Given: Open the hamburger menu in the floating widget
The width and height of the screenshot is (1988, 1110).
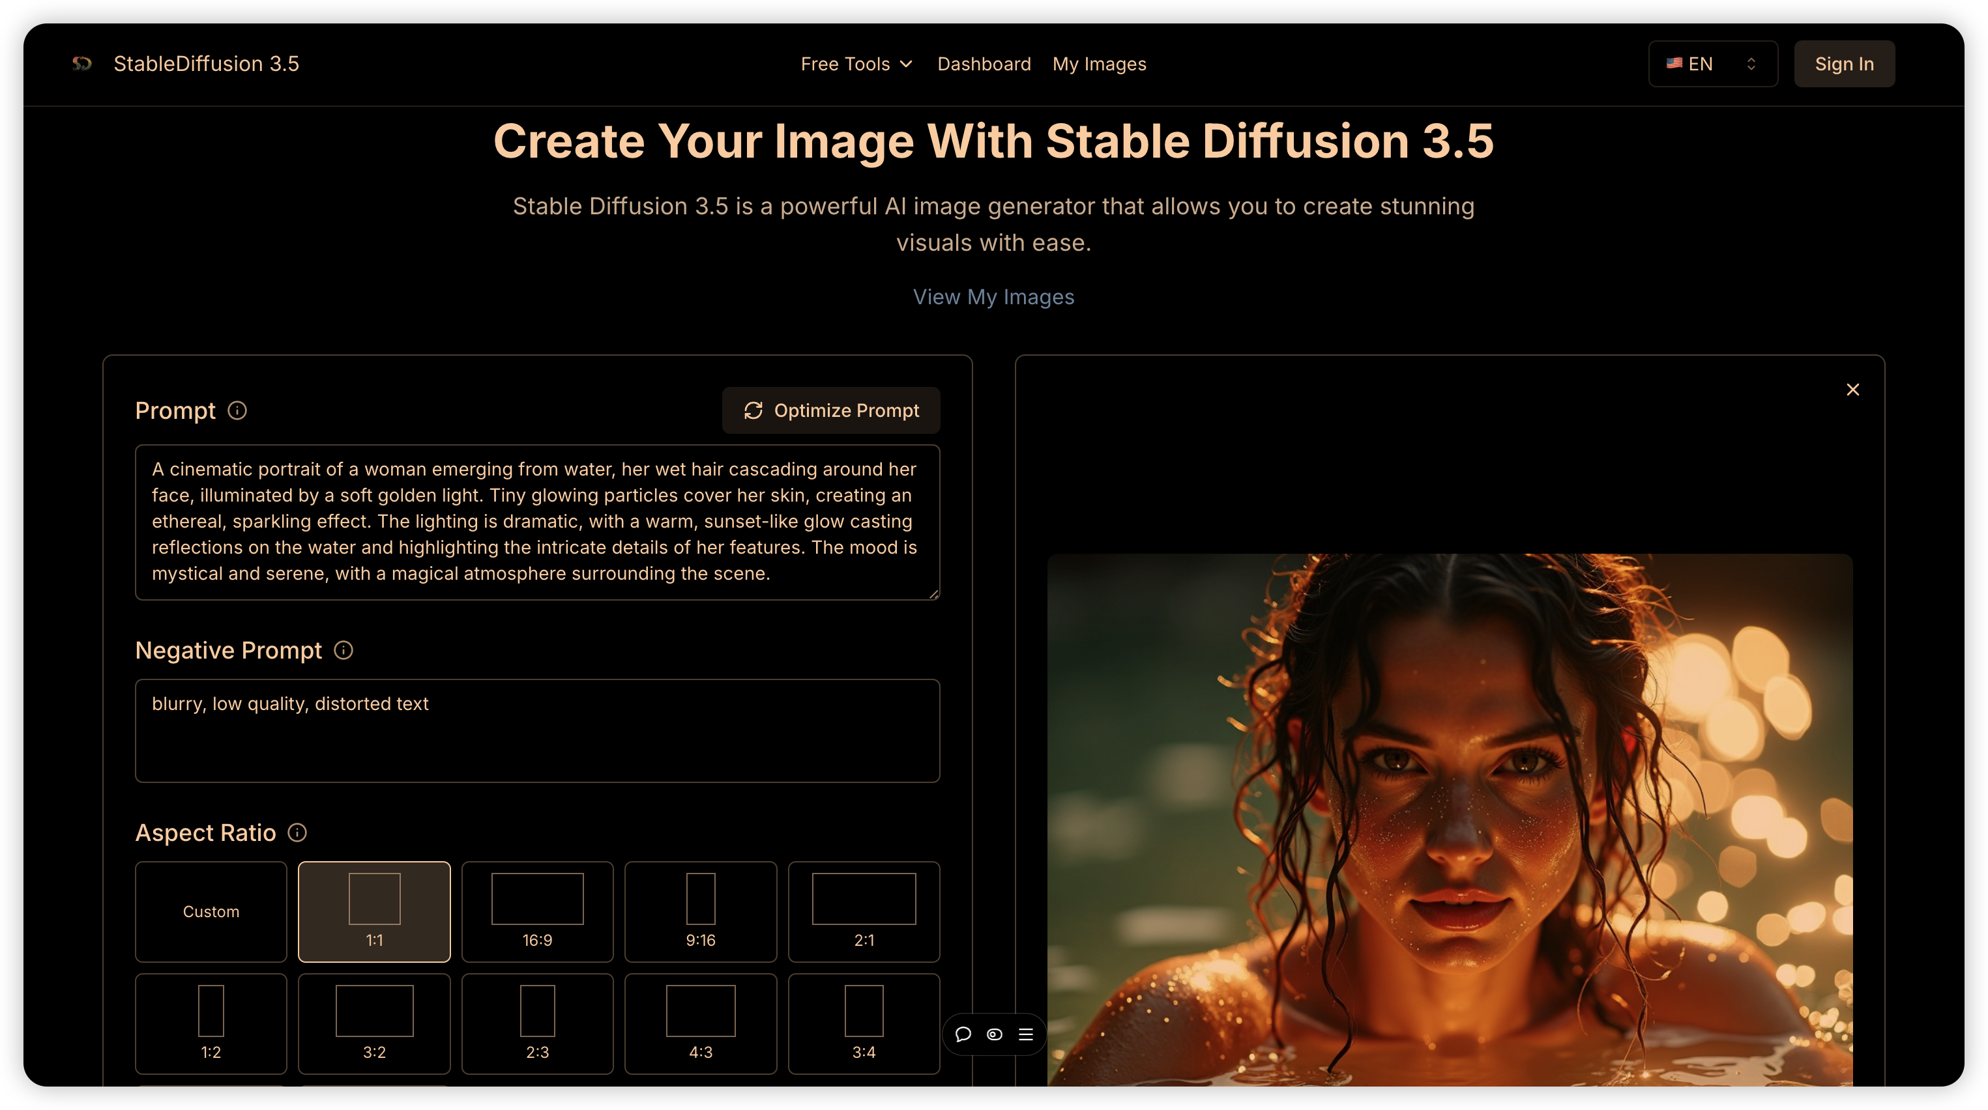Looking at the screenshot, I should [1026, 1034].
